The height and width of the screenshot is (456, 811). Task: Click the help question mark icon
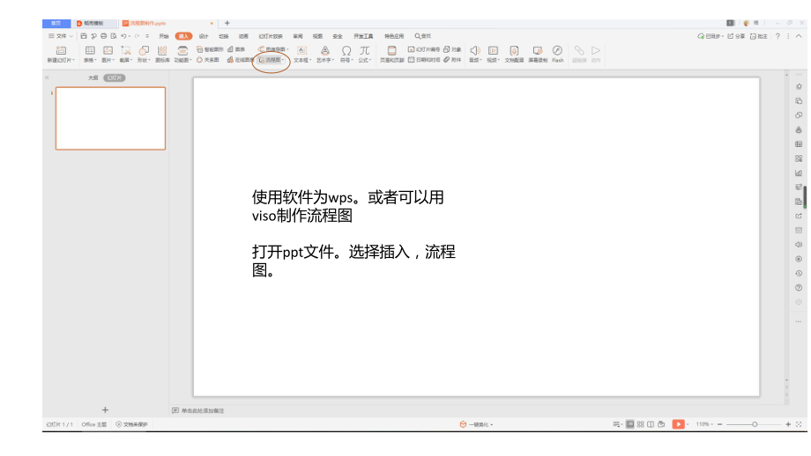(x=778, y=36)
